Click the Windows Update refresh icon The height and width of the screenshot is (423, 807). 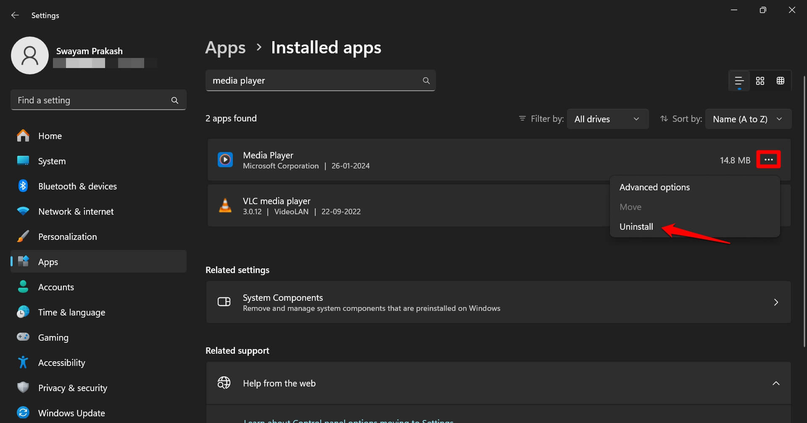(x=23, y=412)
